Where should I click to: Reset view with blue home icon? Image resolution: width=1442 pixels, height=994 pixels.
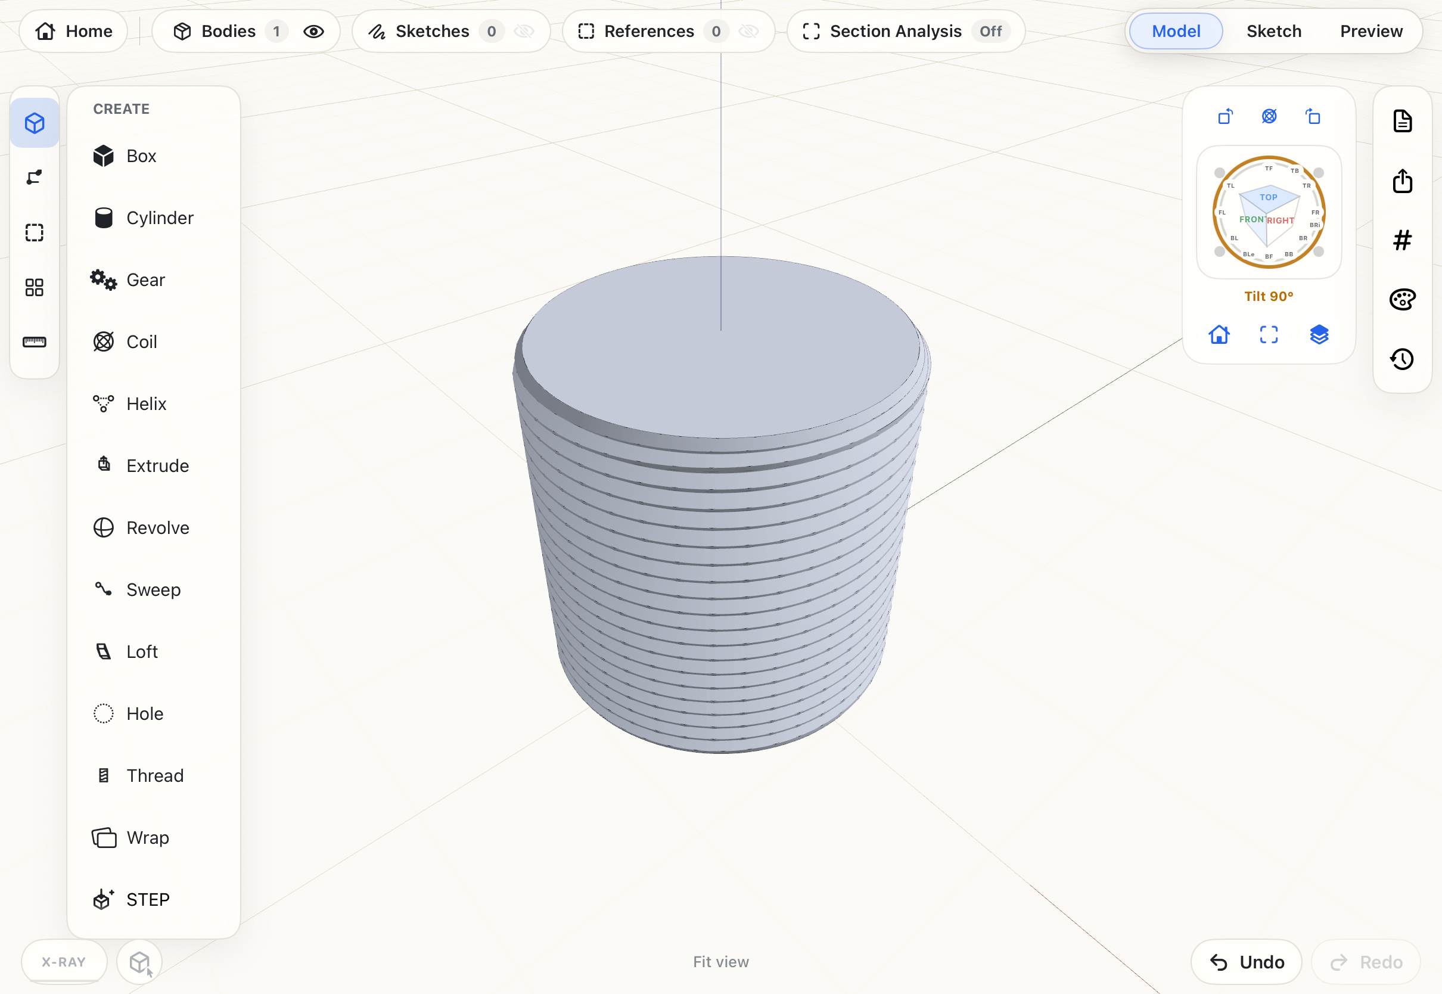(1219, 335)
